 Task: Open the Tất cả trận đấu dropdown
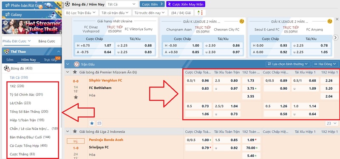tap(115, 13)
